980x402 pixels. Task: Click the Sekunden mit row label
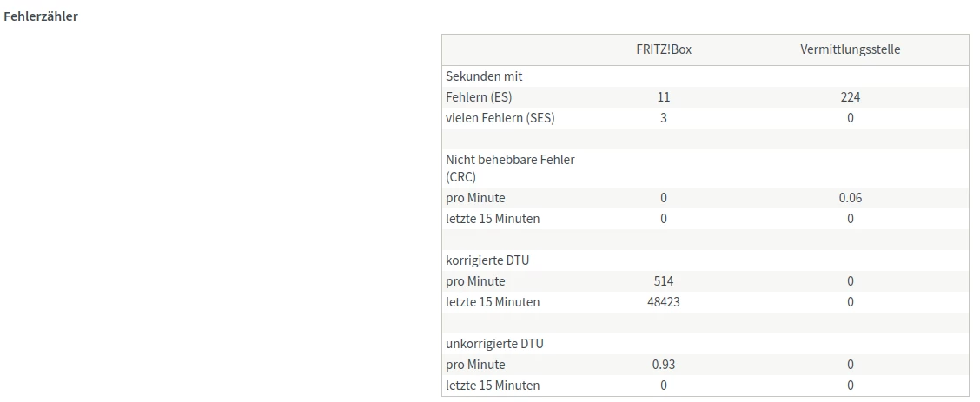coord(484,76)
